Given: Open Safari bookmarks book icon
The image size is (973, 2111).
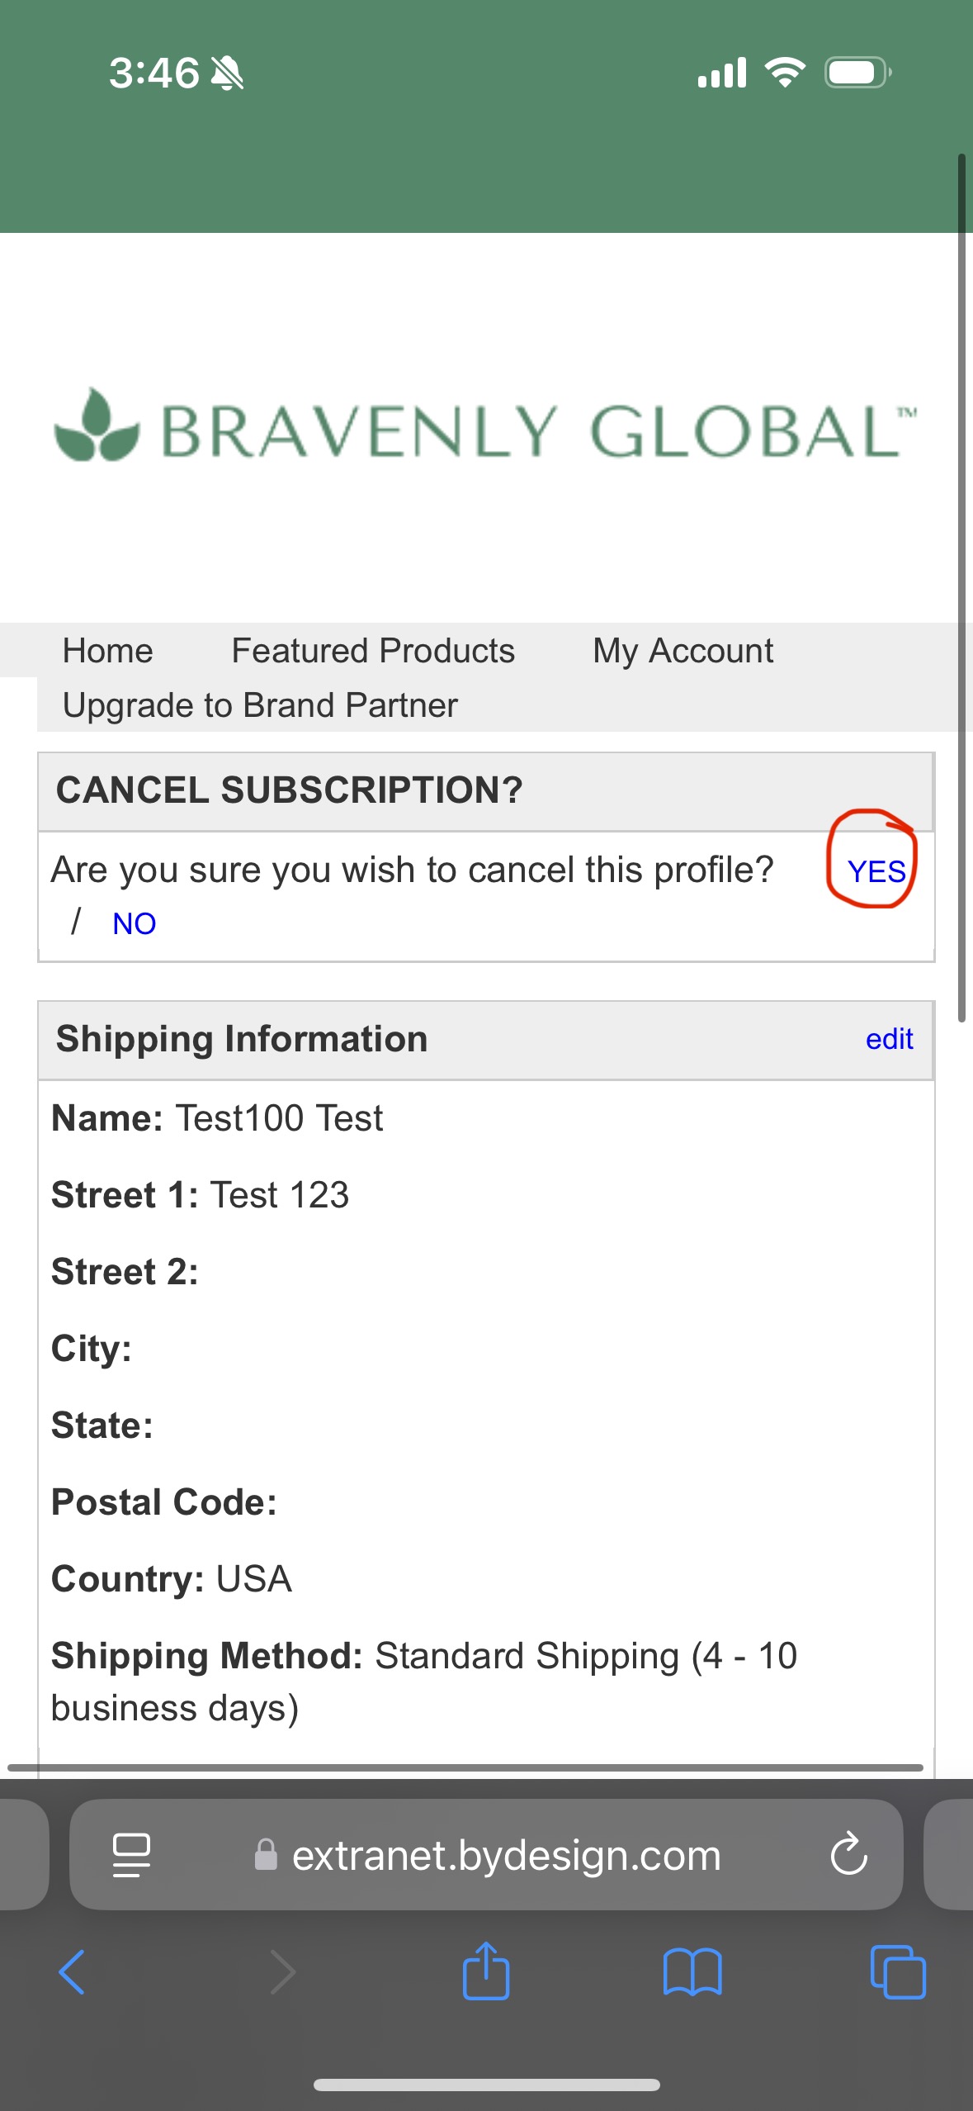Looking at the screenshot, I should (692, 1972).
